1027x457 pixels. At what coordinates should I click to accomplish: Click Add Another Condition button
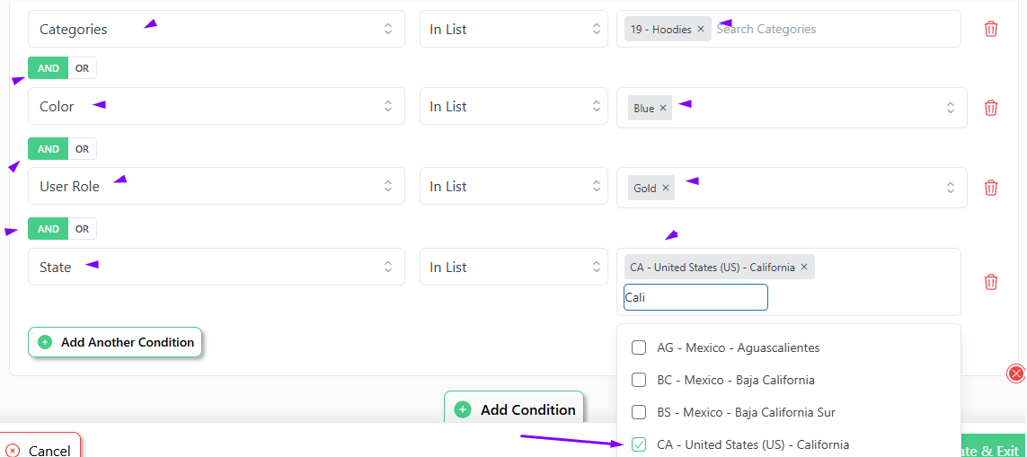coord(115,342)
